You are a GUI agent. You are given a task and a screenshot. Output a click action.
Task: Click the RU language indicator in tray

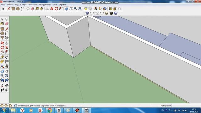163,110
